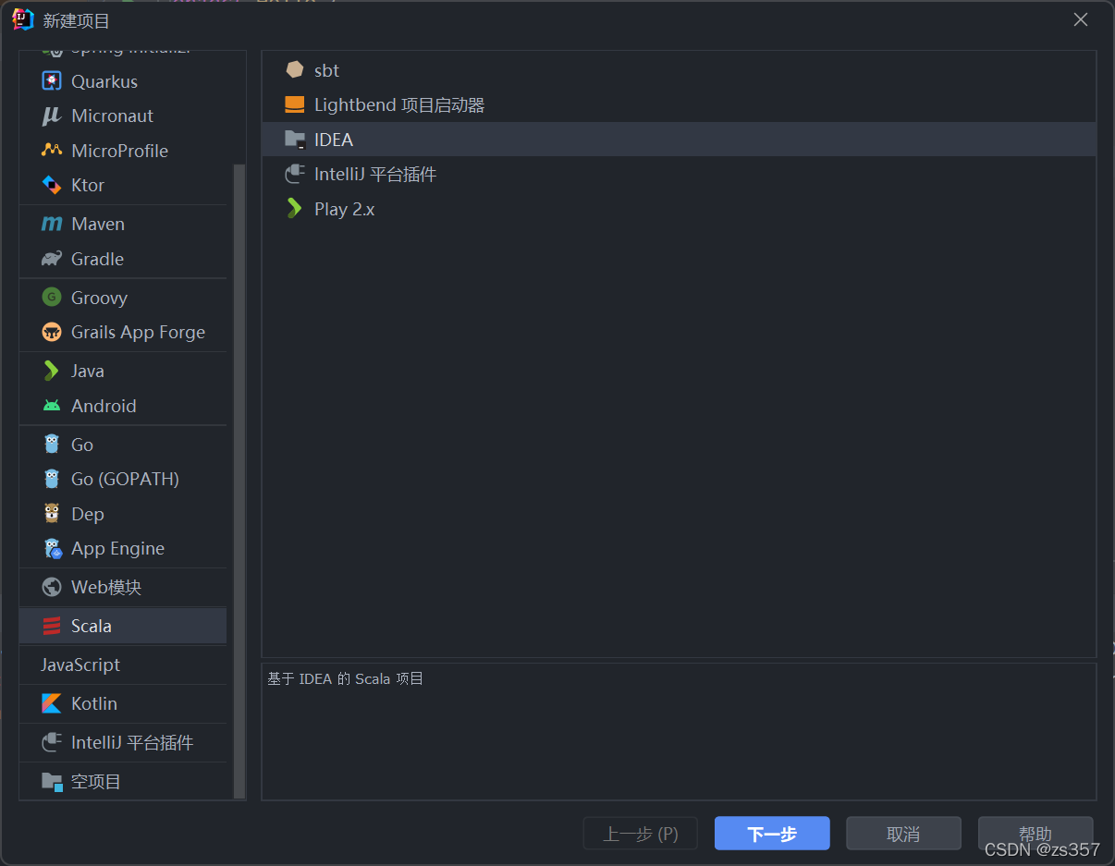Click the Maven icon

coord(52,224)
